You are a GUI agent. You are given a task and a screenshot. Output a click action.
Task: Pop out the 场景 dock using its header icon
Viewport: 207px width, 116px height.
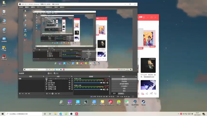pyautogui.click(x=43, y=76)
